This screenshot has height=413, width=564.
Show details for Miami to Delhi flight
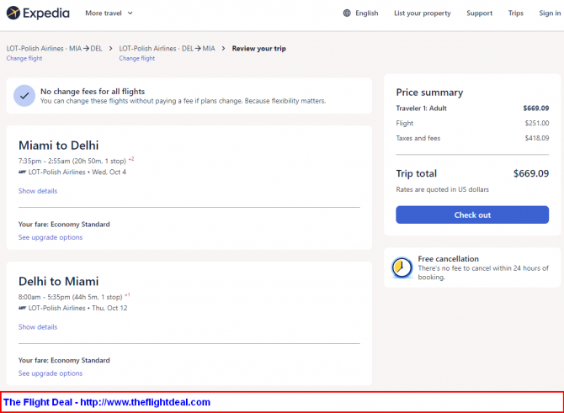tap(38, 191)
